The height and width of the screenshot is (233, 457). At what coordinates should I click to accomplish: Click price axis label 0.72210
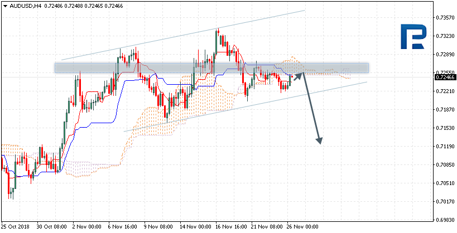(446, 91)
